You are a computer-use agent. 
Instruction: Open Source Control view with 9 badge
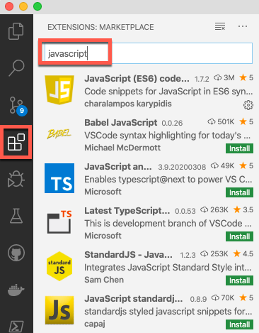[18, 106]
